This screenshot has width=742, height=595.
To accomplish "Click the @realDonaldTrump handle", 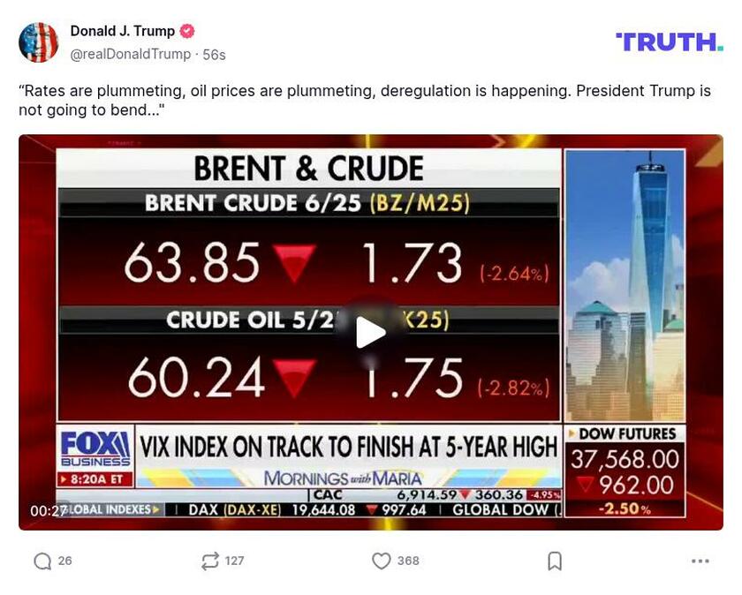I will pos(131,54).
